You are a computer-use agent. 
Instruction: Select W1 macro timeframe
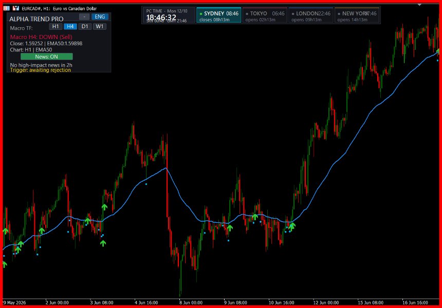100,27
